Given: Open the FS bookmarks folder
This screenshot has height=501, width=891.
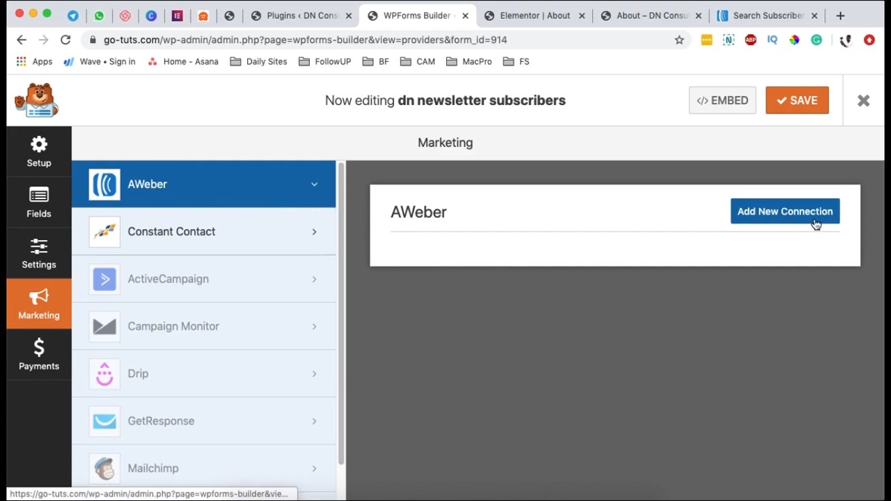Looking at the screenshot, I should point(516,61).
